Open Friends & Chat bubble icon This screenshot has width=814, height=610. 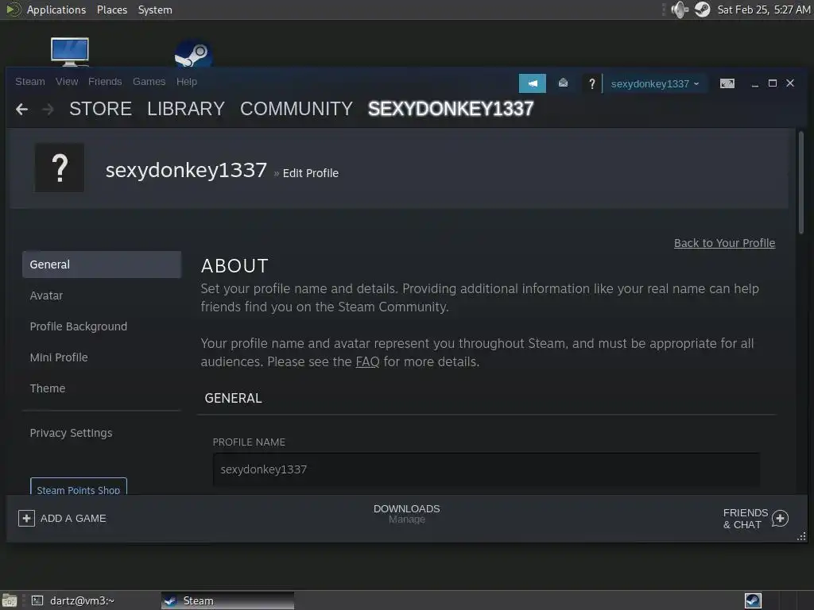(x=780, y=518)
